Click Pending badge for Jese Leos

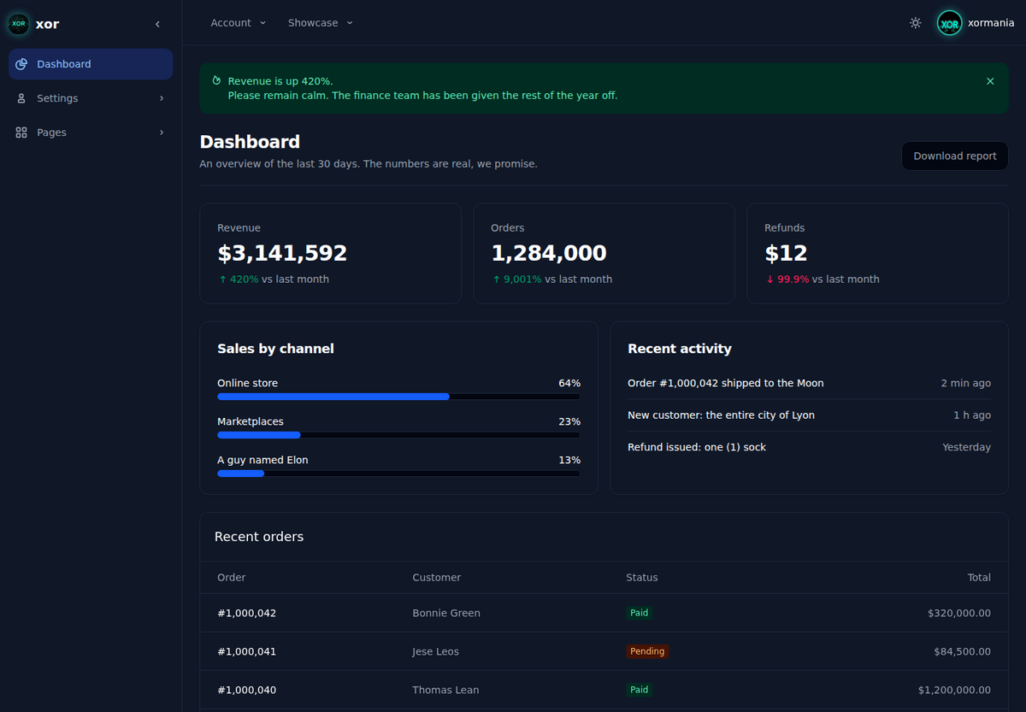(647, 651)
